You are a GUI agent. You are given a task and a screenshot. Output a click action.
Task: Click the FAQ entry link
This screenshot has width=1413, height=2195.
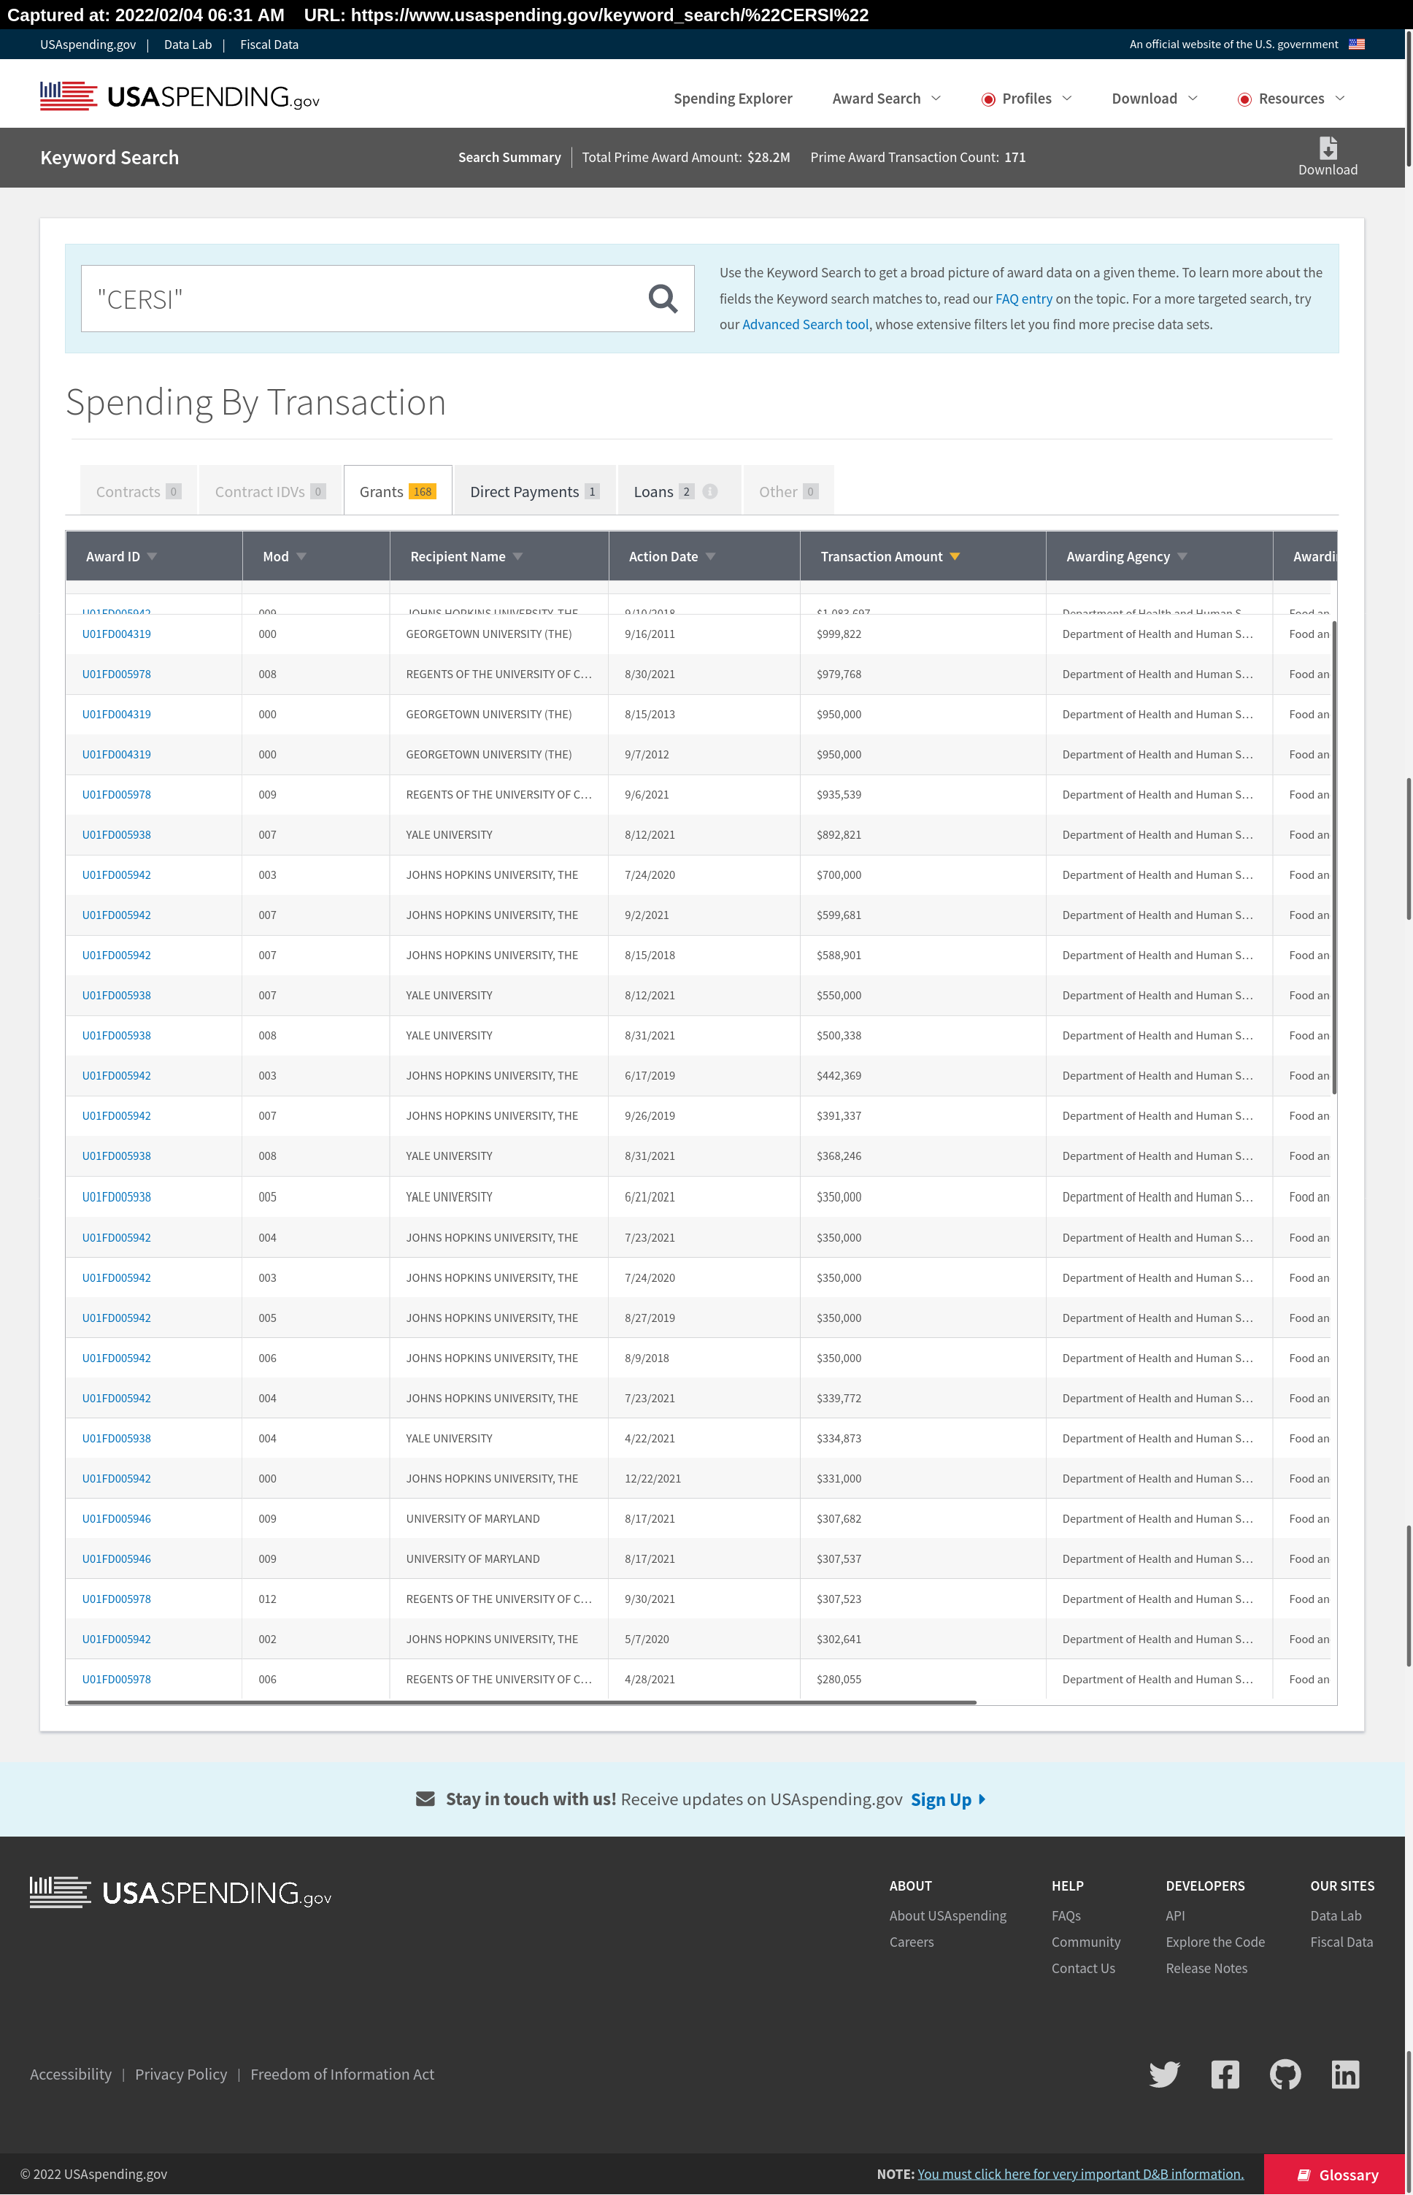(1023, 299)
